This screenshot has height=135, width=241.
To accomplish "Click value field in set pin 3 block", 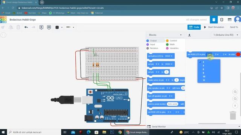I will pos(166,72).
